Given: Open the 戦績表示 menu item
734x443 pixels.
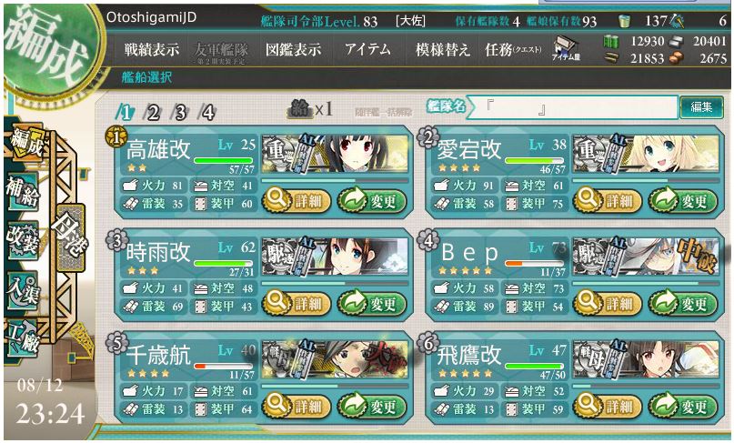Looking at the screenshot, I should (x=151, y=49).
